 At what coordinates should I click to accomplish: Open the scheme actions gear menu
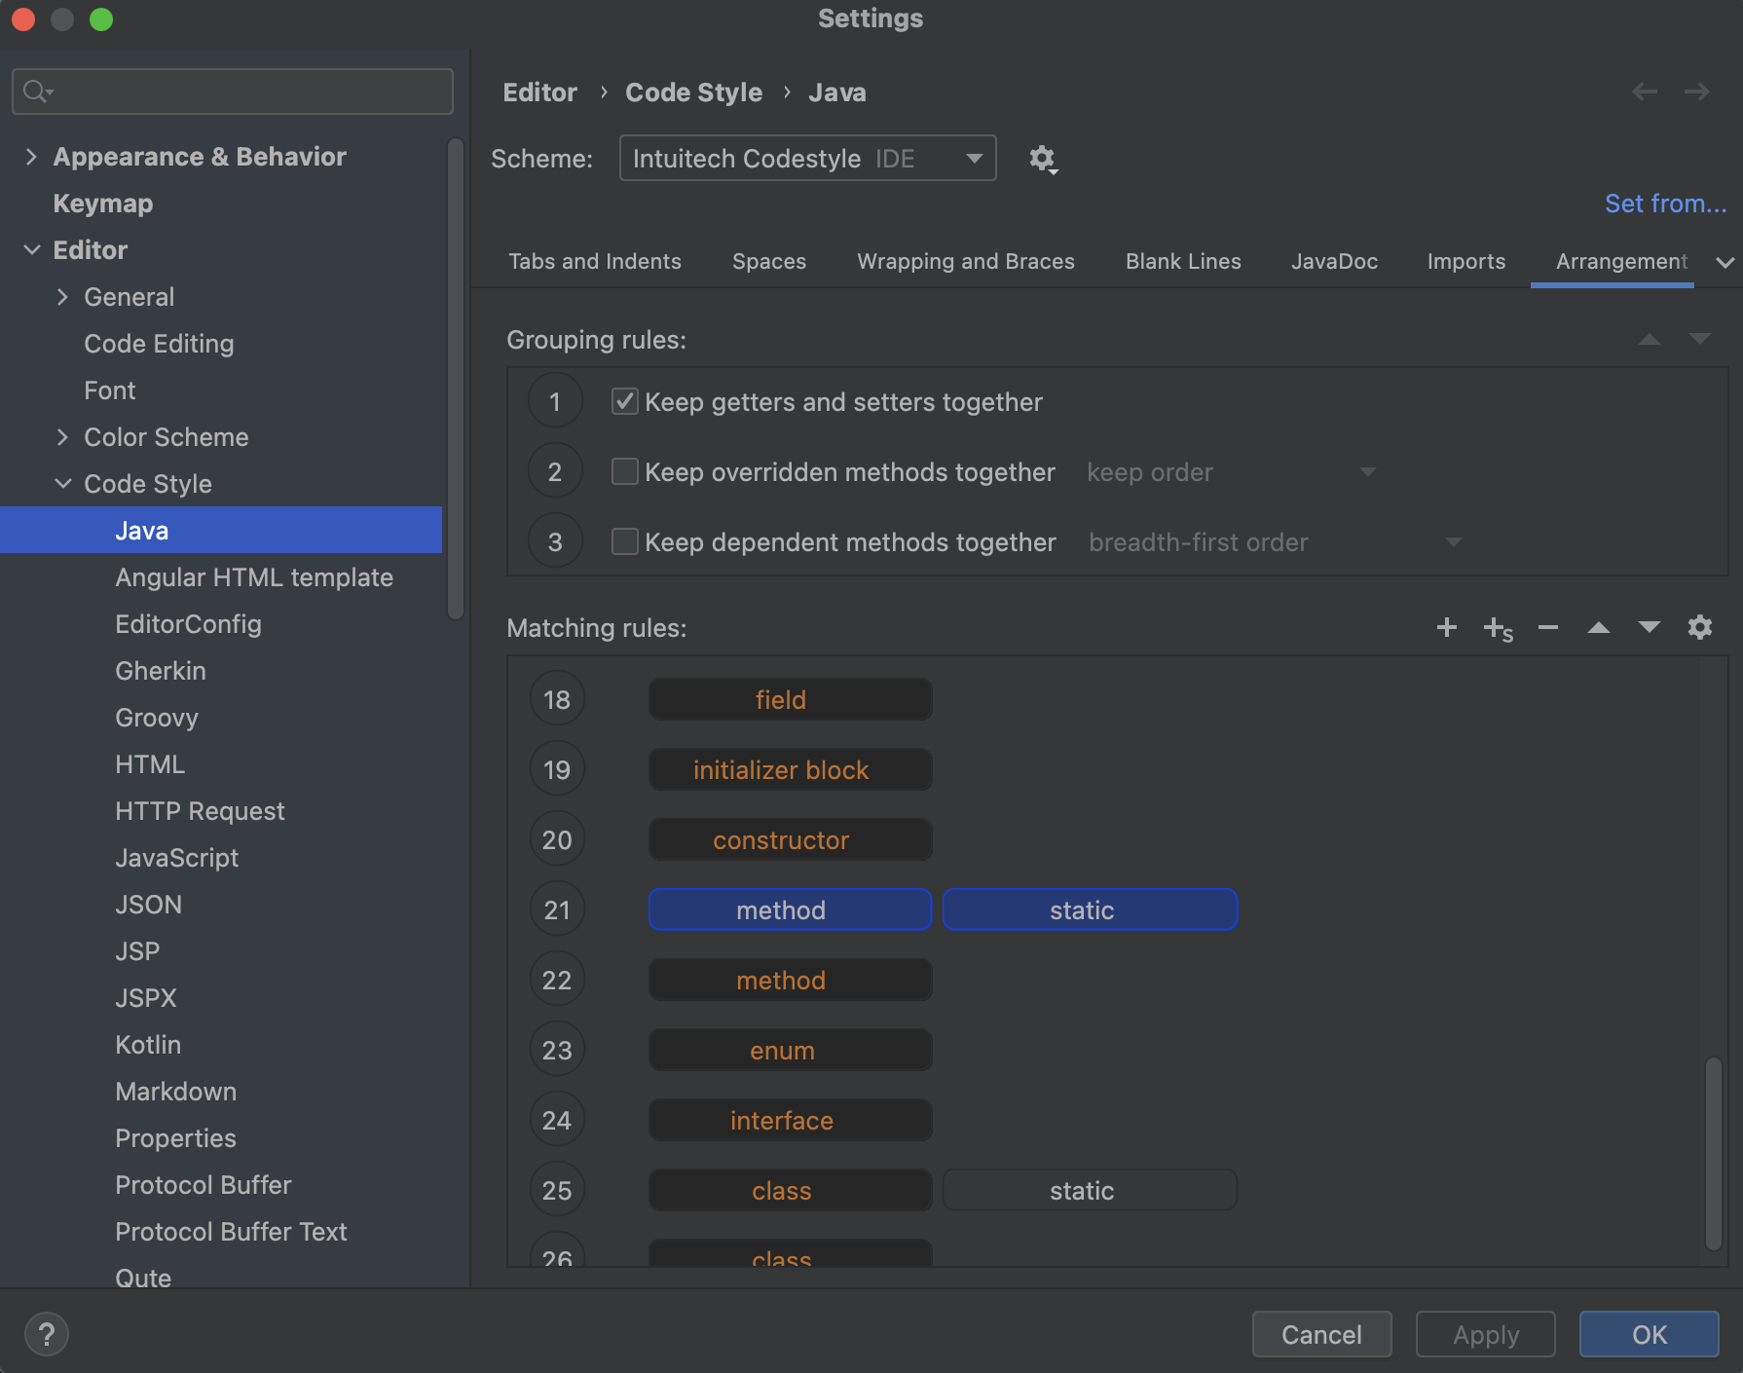[1043, 159]
